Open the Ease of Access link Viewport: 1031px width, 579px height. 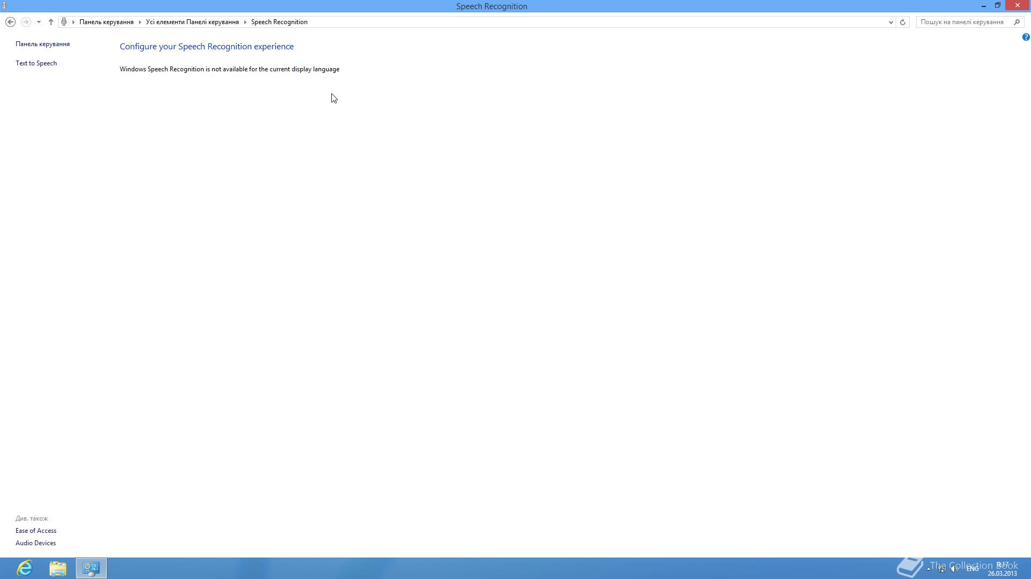pyautogui.click(x=36, y=531)
